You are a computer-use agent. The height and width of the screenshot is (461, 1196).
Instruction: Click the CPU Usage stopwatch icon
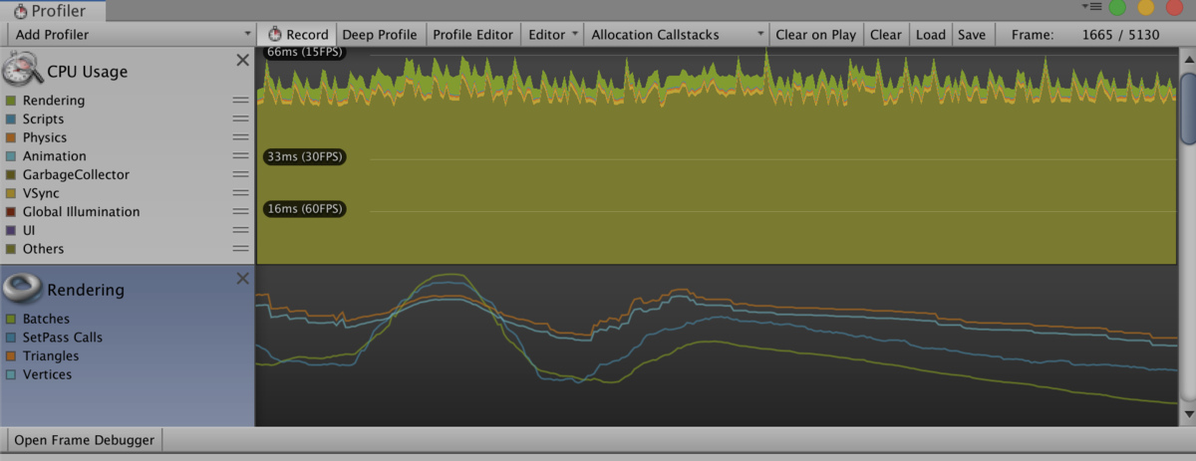pos(22,70)
